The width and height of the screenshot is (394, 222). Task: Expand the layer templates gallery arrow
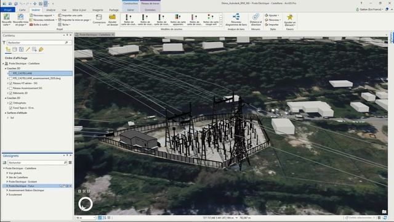pyautogui.click(x=221, y=25)
